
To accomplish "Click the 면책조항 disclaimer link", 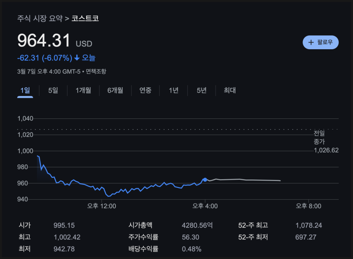I will pos(96,71).
